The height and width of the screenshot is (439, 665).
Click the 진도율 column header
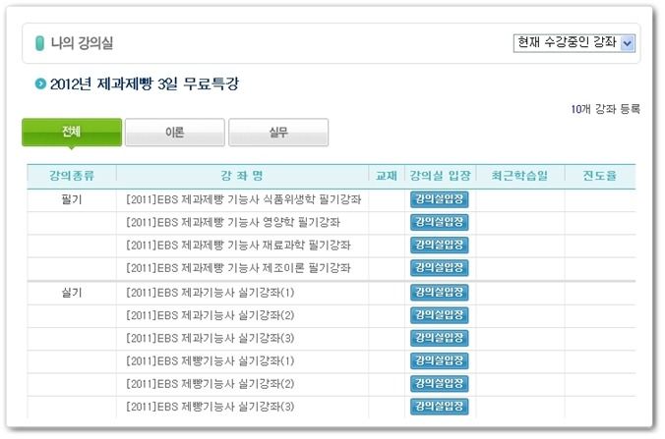[x=599, y=176]
